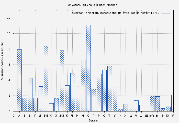The width and height of the screenshot is (179, 123).
Task: Select the bar for letter В
Action: click(30, 95)
